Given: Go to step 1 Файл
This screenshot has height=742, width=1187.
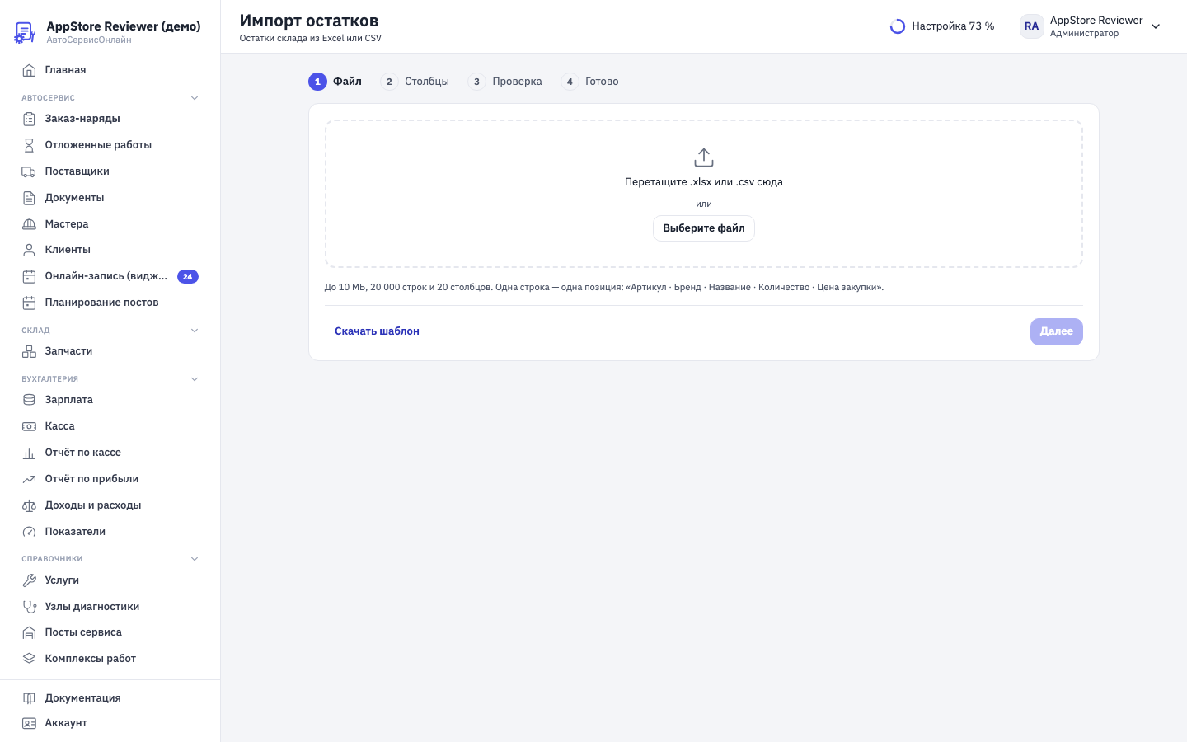Looking at the screenshot, I should click(x=335, y=82).
